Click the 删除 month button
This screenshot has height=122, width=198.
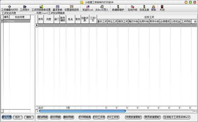point(29,117)
